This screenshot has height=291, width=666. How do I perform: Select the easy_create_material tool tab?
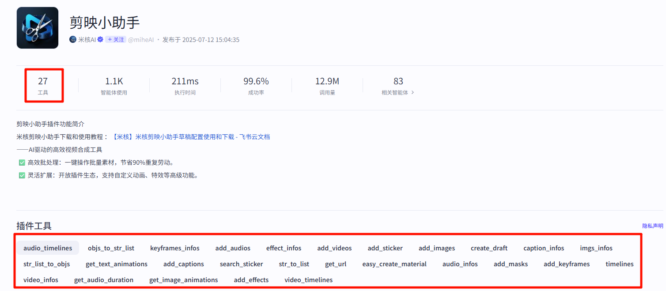pos(394,264)
